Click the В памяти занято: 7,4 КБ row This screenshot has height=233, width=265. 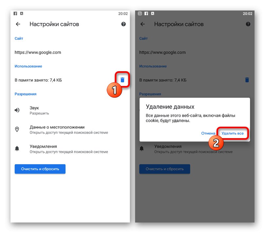tap(70, 80)
